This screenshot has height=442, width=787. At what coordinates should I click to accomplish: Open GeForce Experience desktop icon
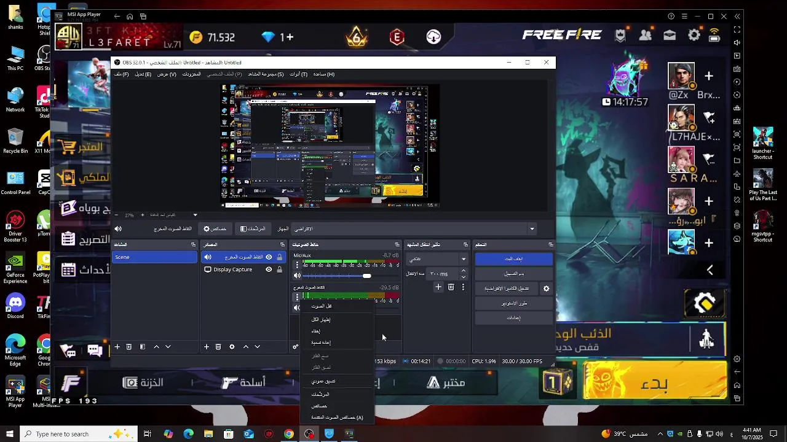pyautogui.click(x=15, y=267)
